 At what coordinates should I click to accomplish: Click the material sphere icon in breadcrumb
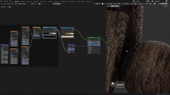point(10,7)
